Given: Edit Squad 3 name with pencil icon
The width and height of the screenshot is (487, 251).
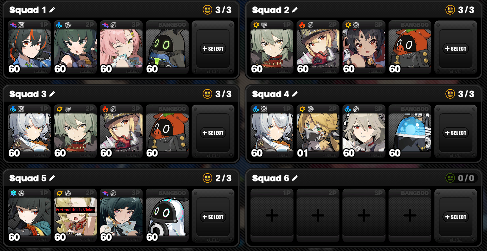Looking at the screenshot, I should pyautogui.click(x=52, y=94).
